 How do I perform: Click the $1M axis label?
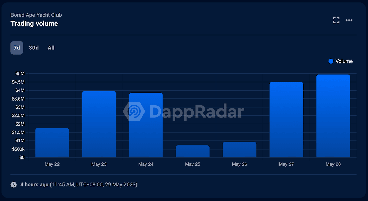click(x=20, y=141)
